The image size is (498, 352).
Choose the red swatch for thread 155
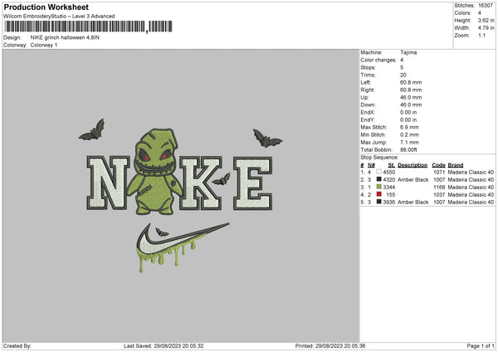[x=379, y=194]
